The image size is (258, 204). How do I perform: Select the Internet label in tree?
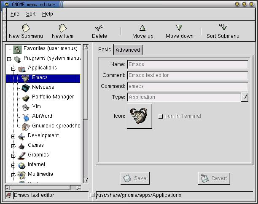coord(36,164)
